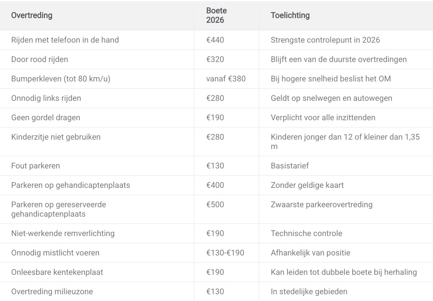Select the 'Rijden met telefoon in de hand' cell
The image size is (433, 301).
65,40
